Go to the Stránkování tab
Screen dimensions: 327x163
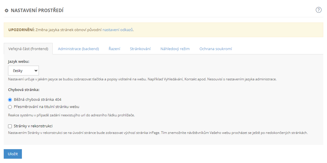pyautogui.click(x=140, y=49)
